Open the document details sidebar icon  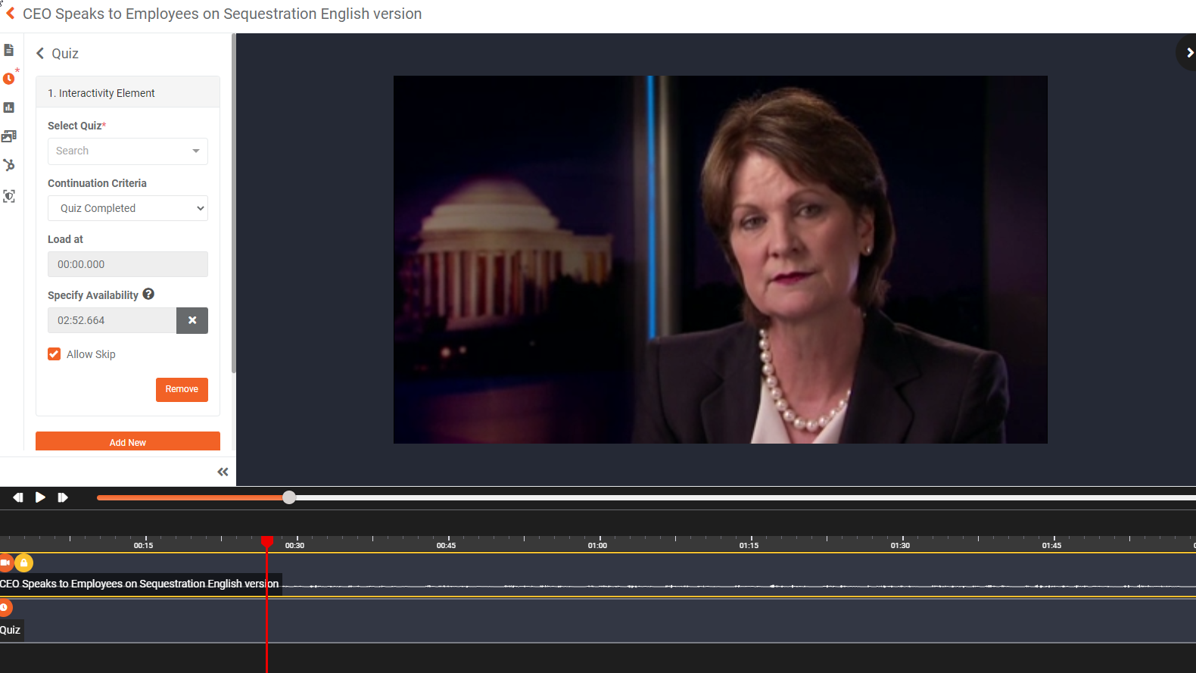pos(9,50)
